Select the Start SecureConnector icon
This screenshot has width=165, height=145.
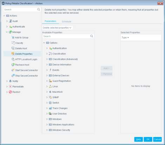point(13,70)
